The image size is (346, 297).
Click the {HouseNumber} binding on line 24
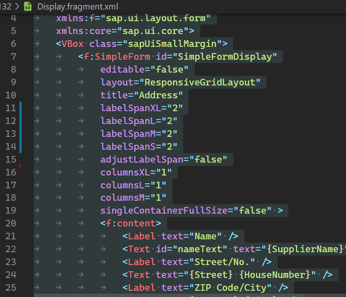point(275,275)
